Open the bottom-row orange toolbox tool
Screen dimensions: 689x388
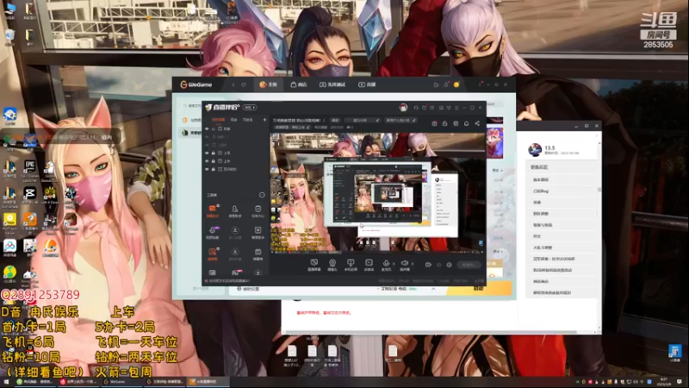pos(213,253)
